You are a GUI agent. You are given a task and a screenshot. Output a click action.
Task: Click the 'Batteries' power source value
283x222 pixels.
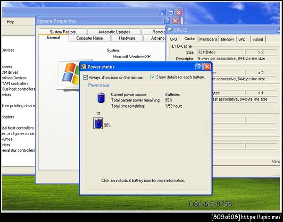172,94
